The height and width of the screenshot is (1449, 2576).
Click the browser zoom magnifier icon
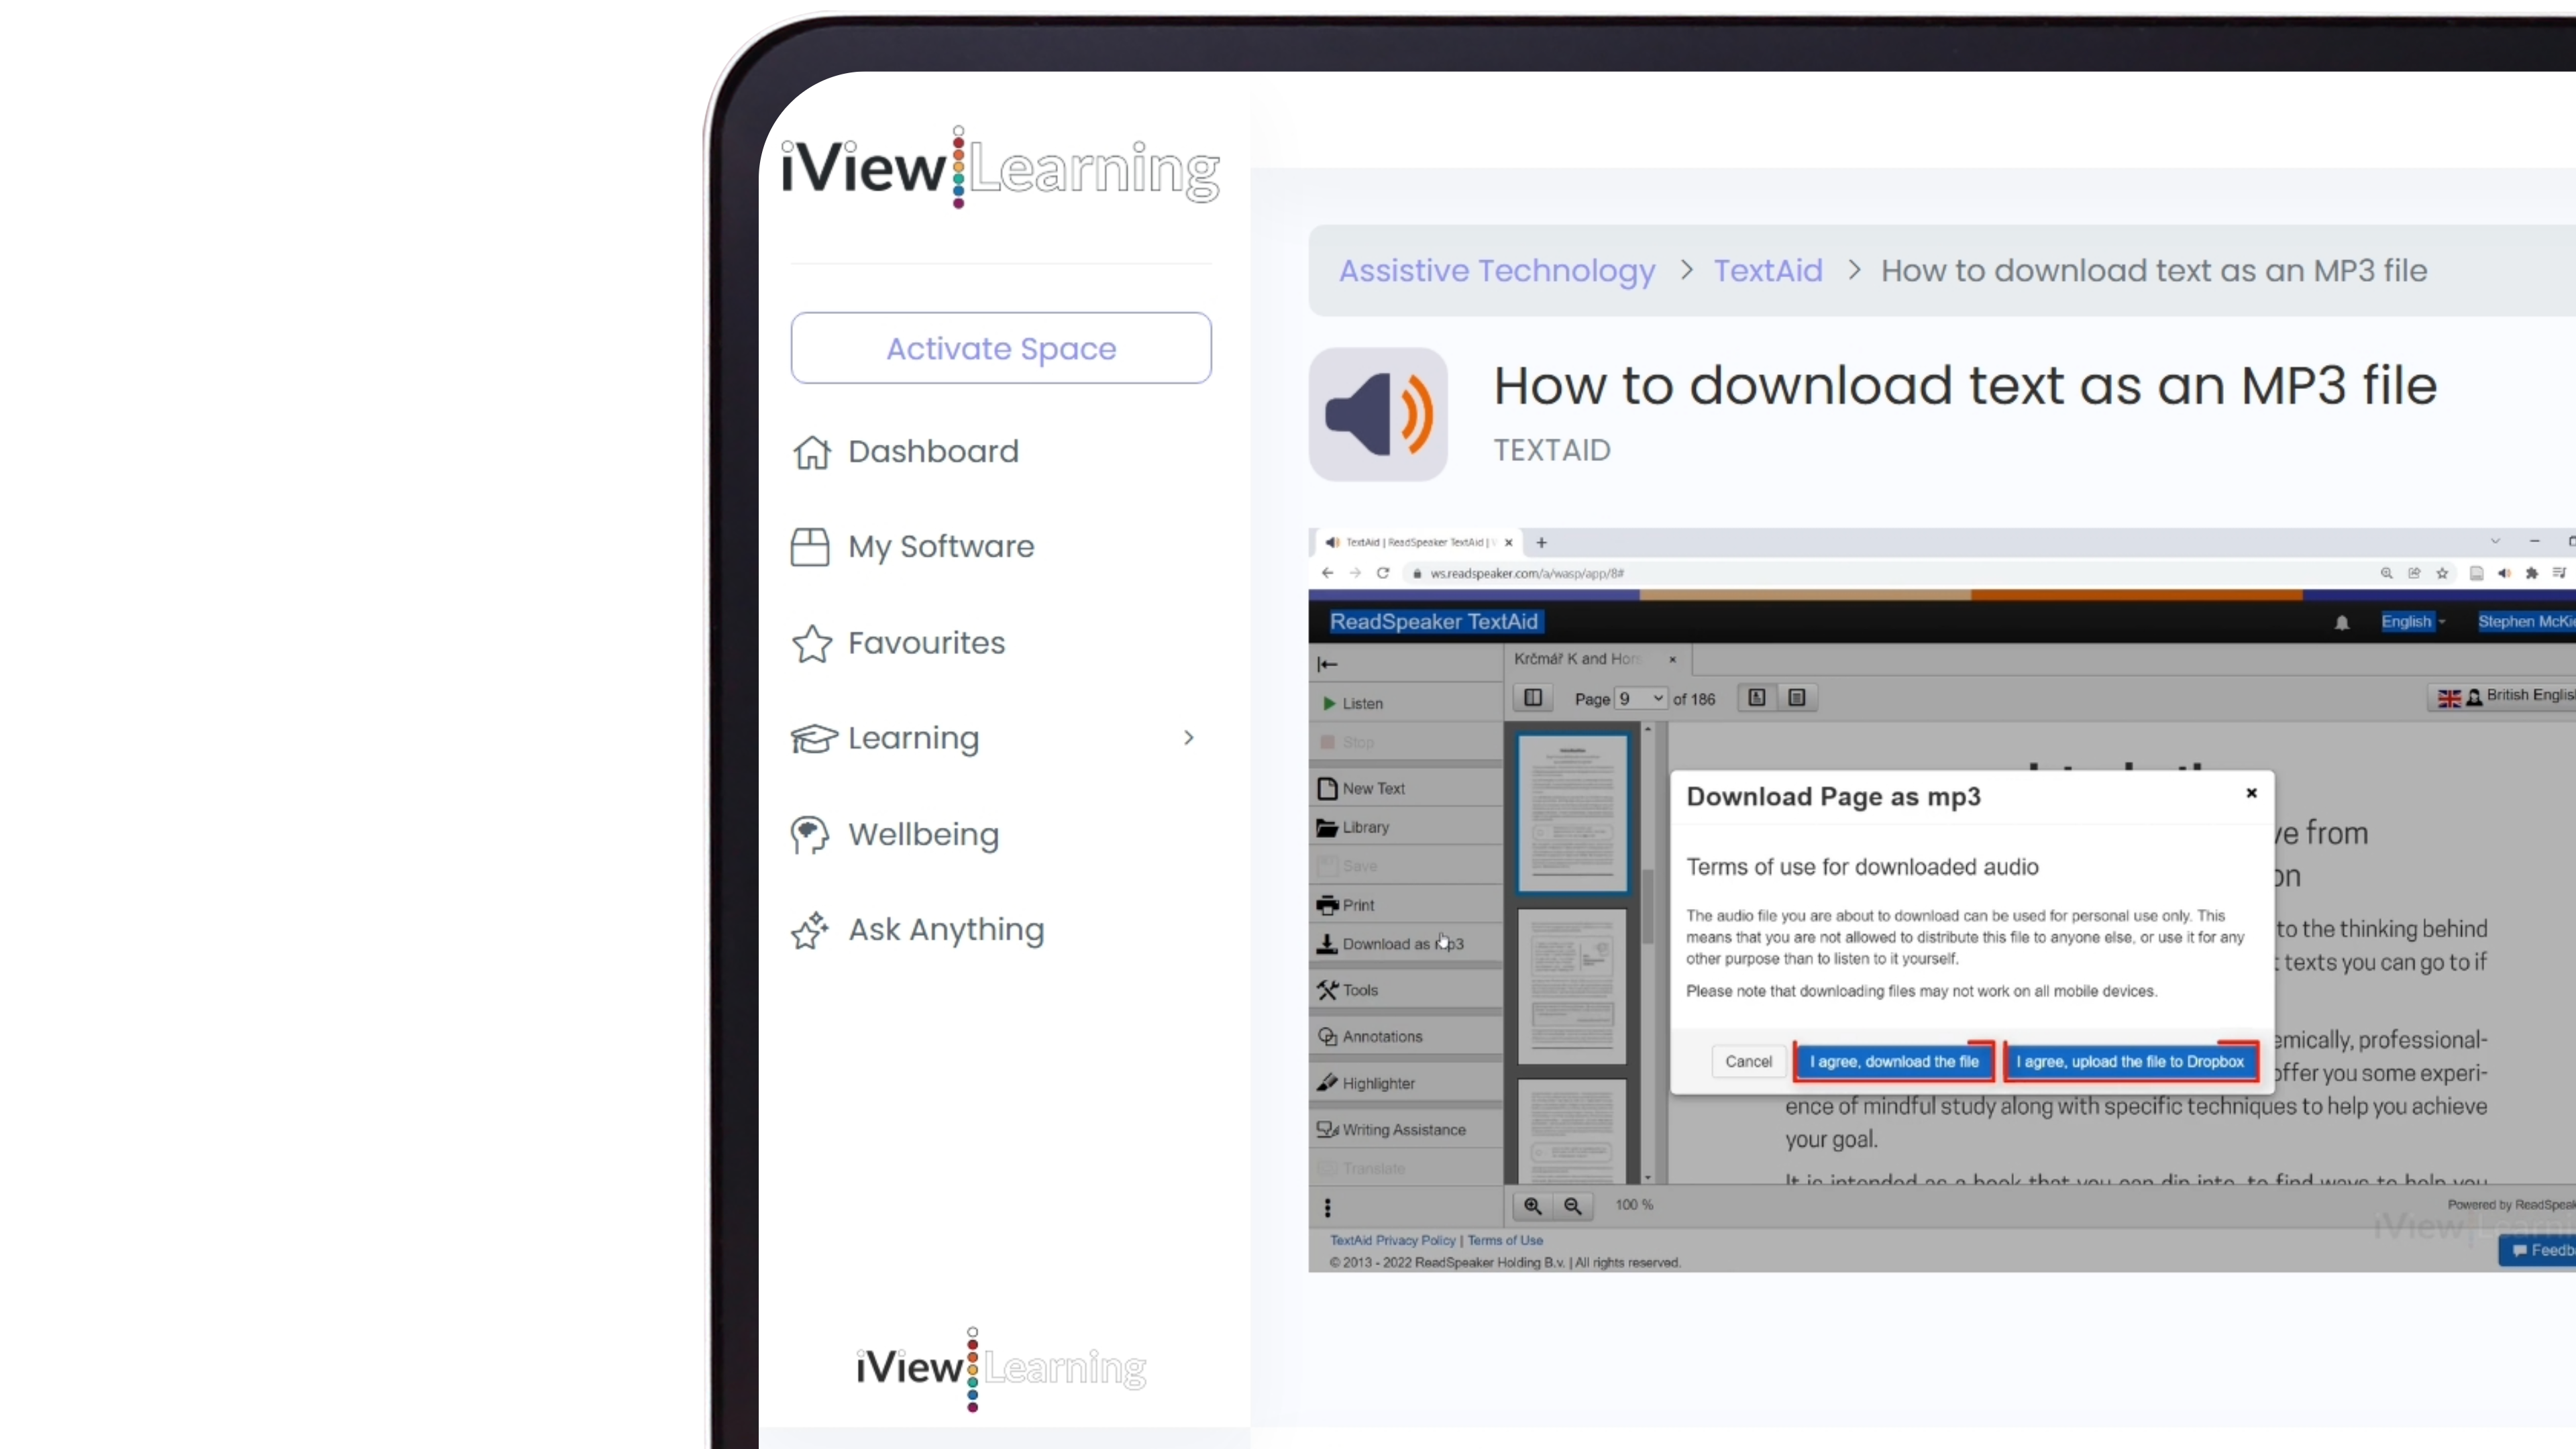[x=2387, y=573]
